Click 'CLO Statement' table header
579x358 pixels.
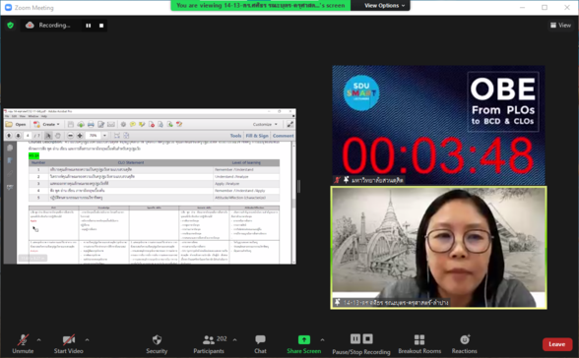[131, 162]
